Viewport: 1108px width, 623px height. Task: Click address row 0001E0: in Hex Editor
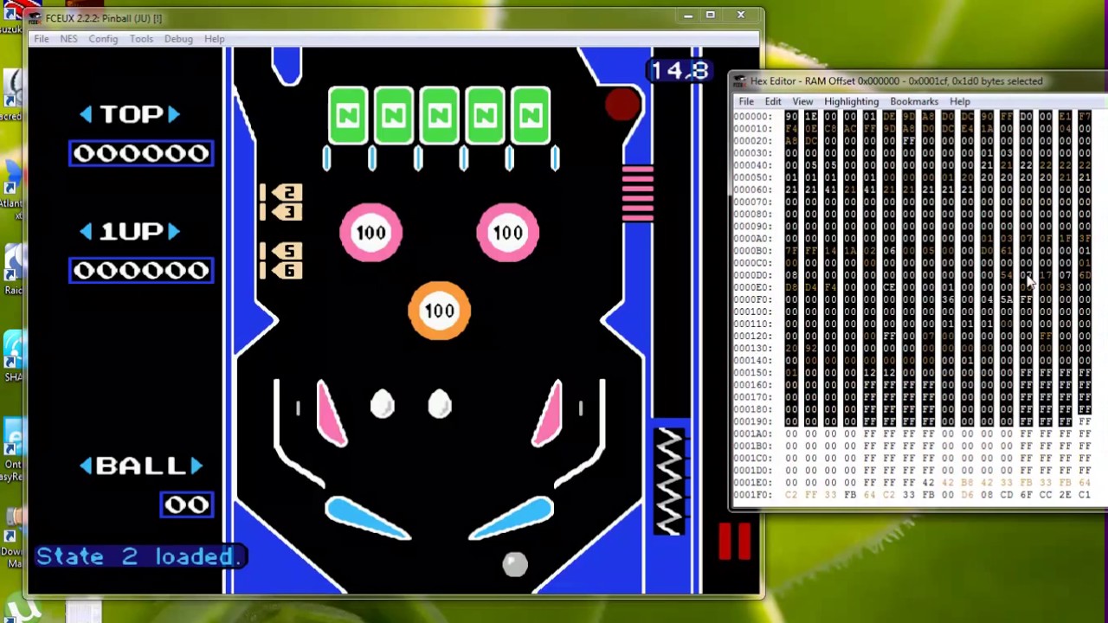point(752,482)
